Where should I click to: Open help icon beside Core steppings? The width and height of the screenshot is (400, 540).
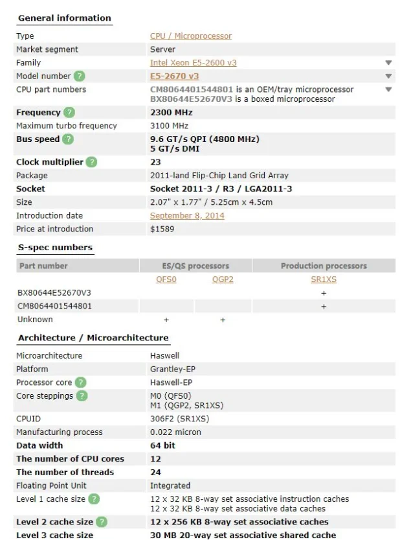[x=82, y=396]
